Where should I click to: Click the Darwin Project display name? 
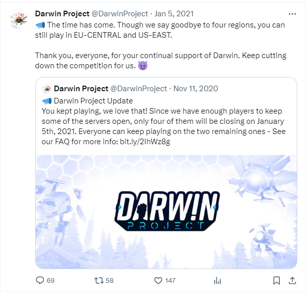(62, 14)
